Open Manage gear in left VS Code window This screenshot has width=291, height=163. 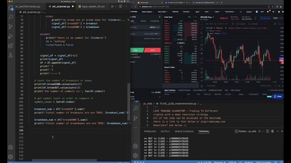(x=10, y=157)
